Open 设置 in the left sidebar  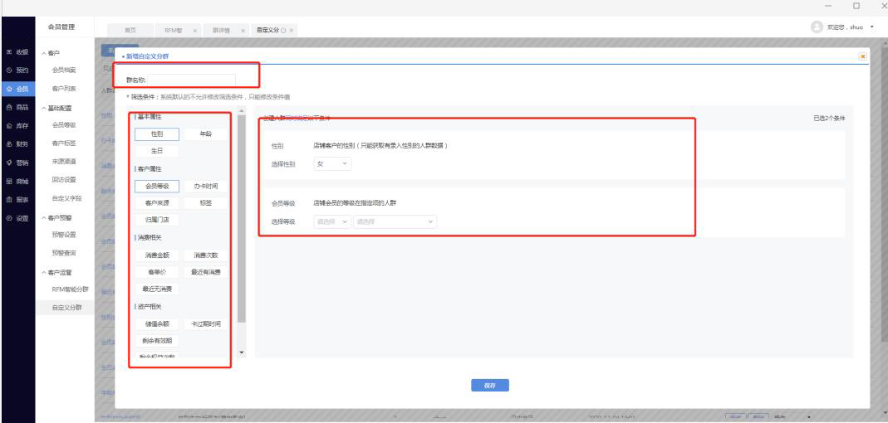(17, 217)
